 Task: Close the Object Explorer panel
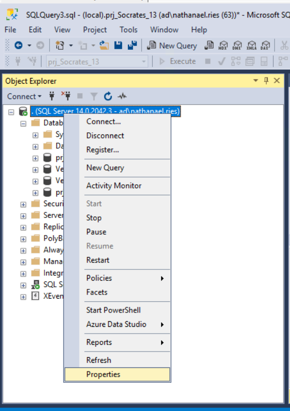(x=277, y=81)
